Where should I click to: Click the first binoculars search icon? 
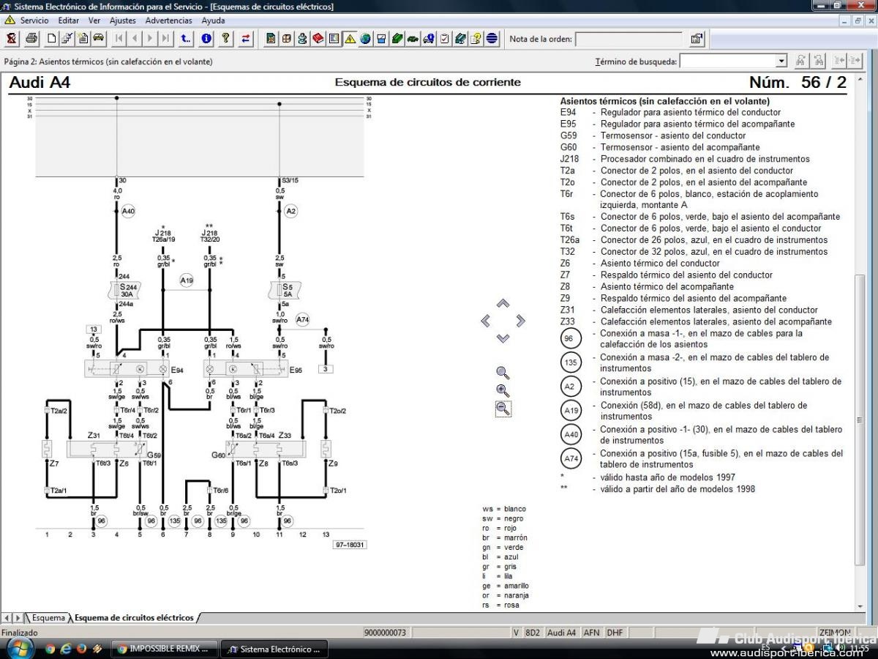point(801,61)
